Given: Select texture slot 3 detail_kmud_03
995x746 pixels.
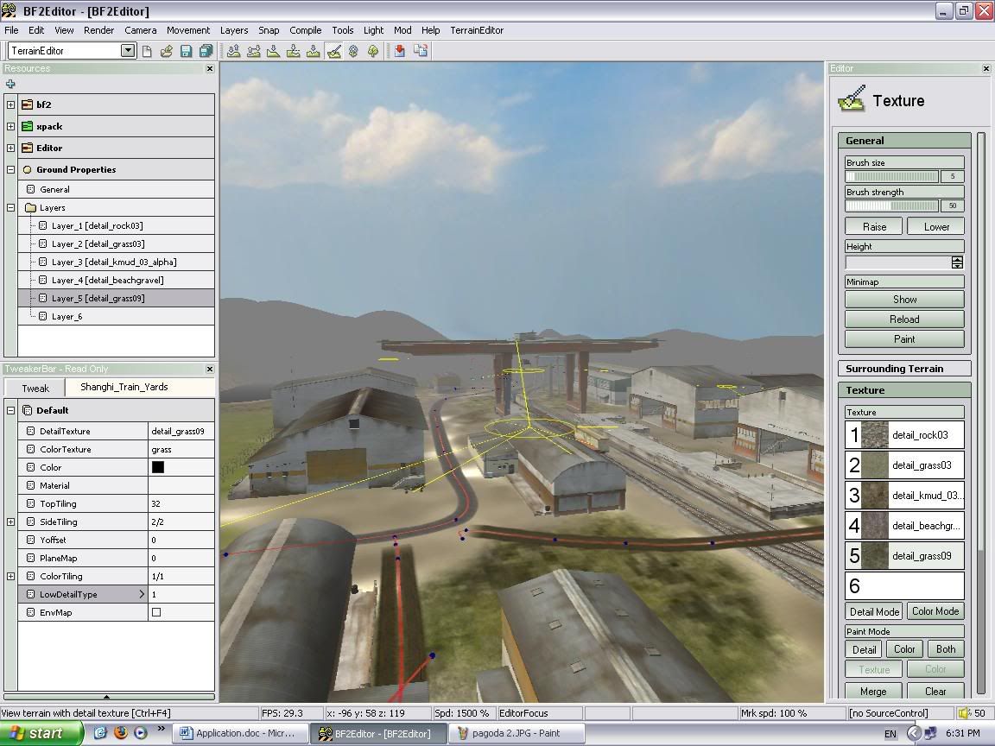Looking at the screenshot, I should click(x=904, y=495).
